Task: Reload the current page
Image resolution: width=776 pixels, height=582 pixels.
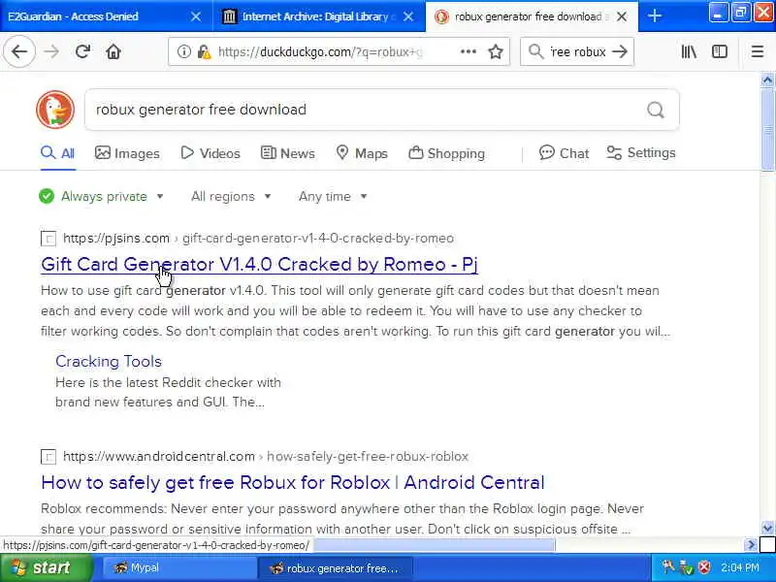Action: (82, 51)
